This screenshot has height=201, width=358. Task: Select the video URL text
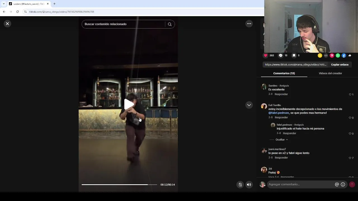pos(296,64)
